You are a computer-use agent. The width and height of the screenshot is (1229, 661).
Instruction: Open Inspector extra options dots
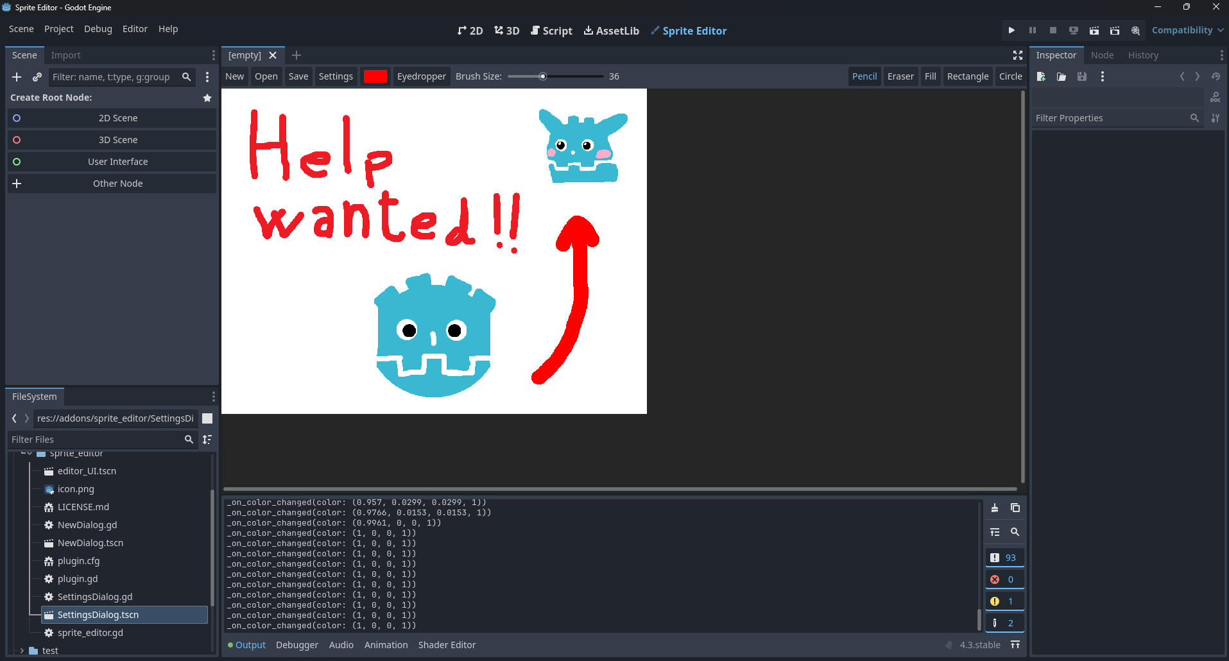1103,76
